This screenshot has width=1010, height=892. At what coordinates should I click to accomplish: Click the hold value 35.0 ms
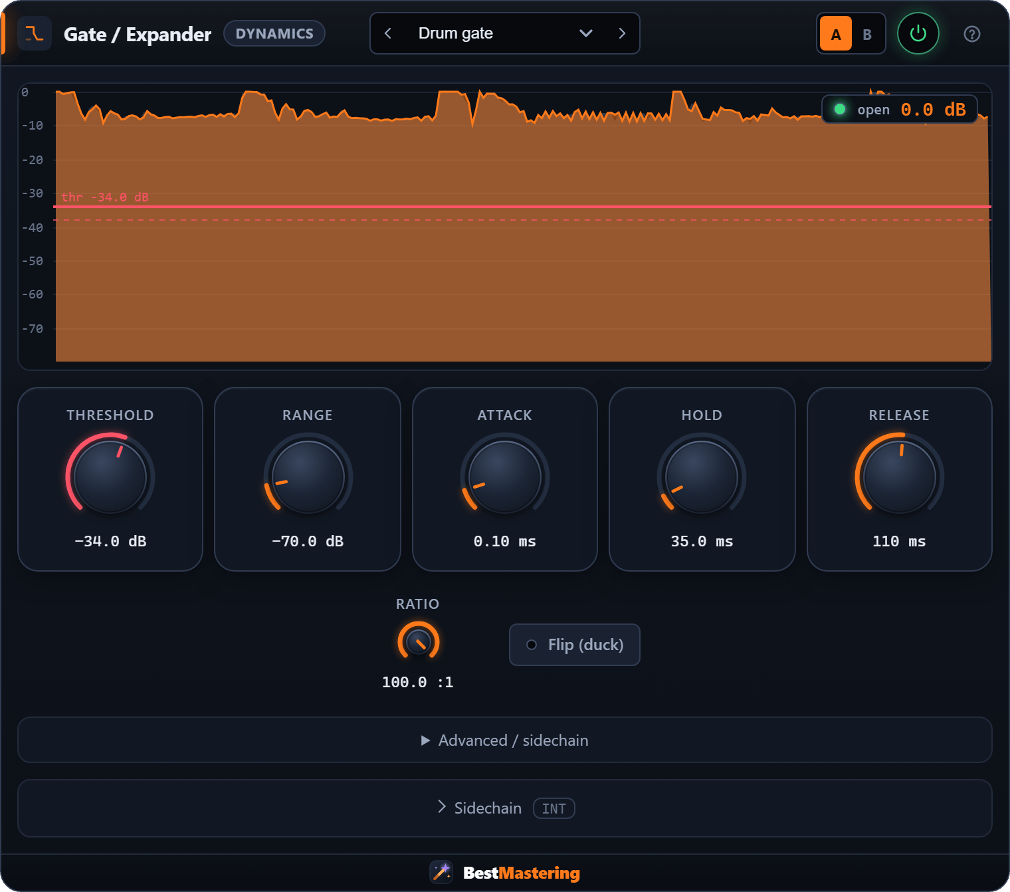coord(702,541)
